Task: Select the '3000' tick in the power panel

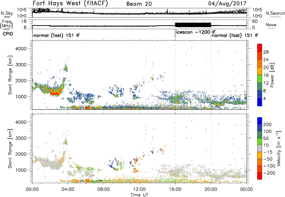Action: 21,65
